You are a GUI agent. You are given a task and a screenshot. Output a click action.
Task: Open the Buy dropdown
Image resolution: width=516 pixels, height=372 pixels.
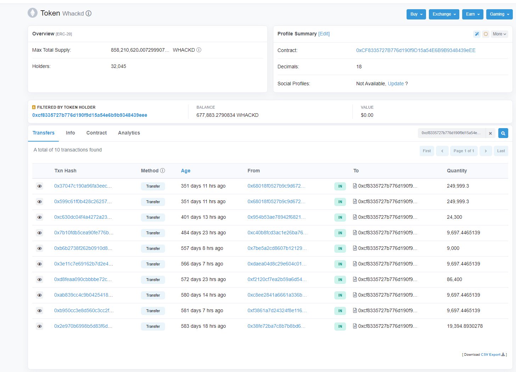pos(416,14)
